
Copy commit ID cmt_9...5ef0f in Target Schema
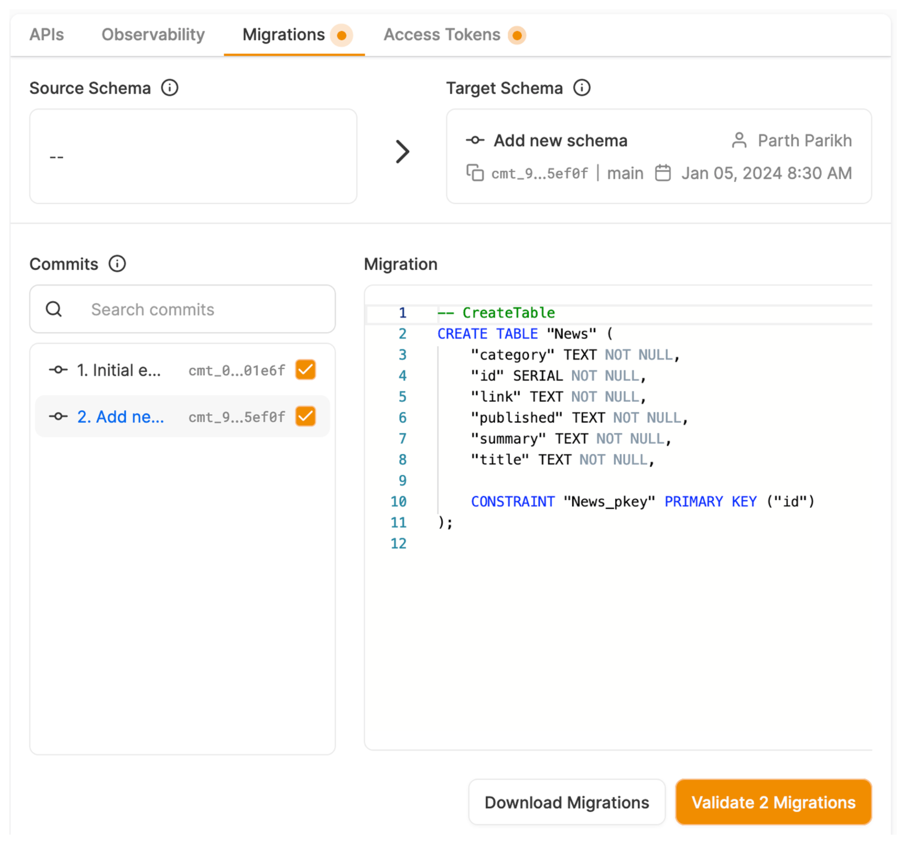click(474, 173)
